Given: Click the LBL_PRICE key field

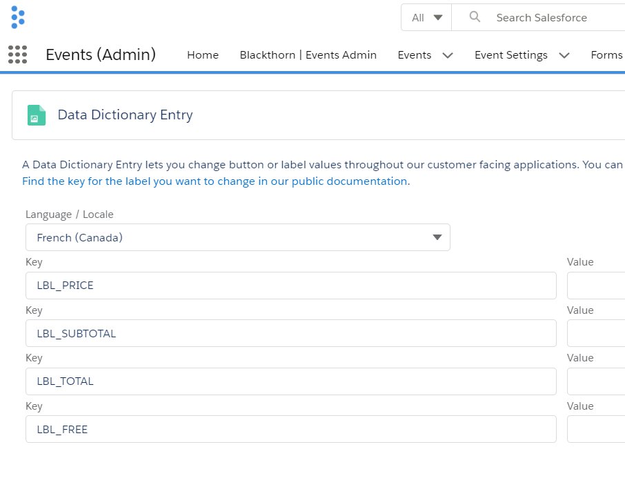Looking at the screenshot, I should pyautogui.click(x=291, y=286).
